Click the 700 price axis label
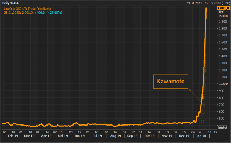 (221, 104)
